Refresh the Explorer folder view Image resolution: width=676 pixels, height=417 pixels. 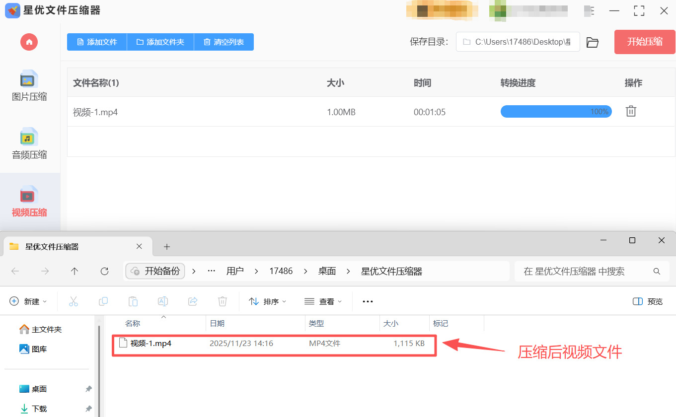[104, 271]
